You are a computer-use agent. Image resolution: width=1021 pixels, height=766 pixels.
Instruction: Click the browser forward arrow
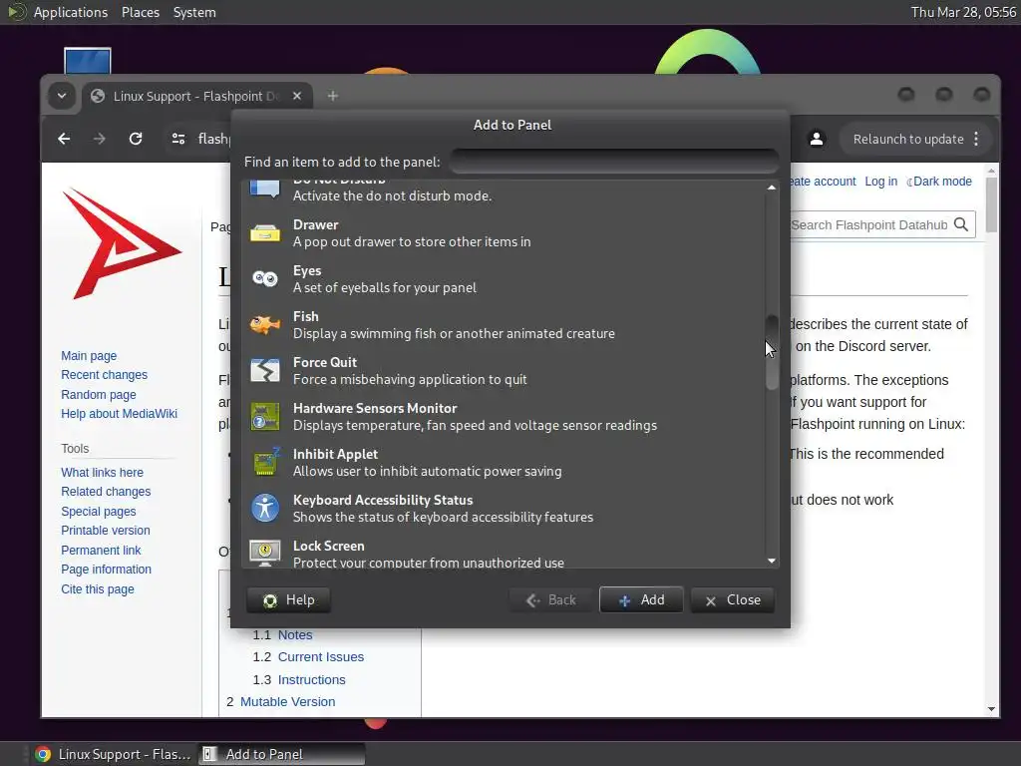click(x=99, y=139)
